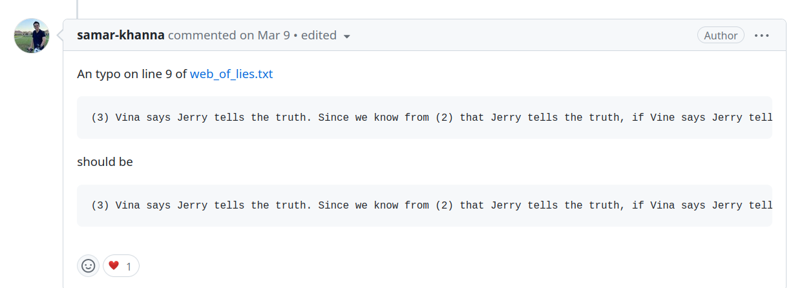Click the heart reaction count "1"

click(x=129, y=265)
